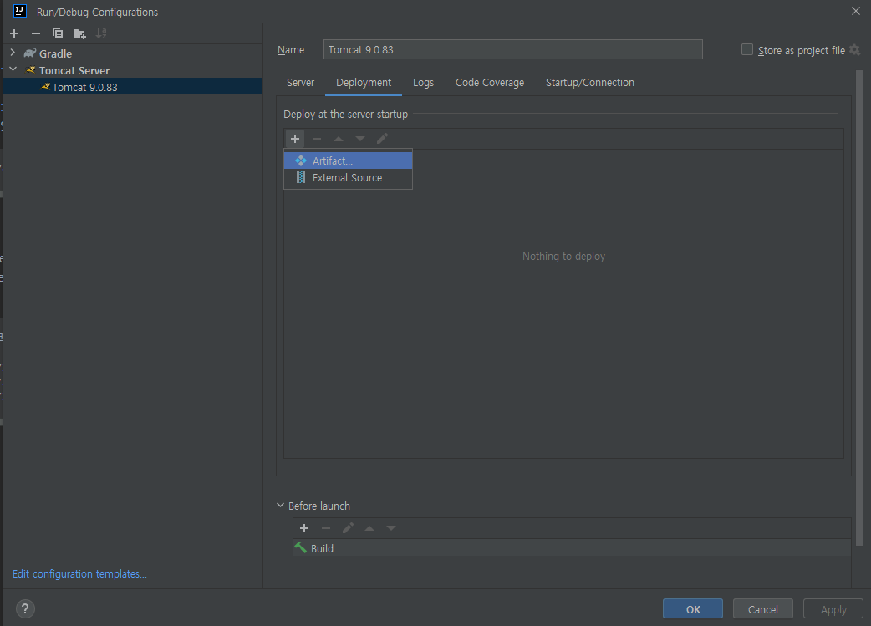The width and height of the screenshot is (871, 626).
Task: Move the deployment item up
Action: pyautogui.click(x=339, y=138)
